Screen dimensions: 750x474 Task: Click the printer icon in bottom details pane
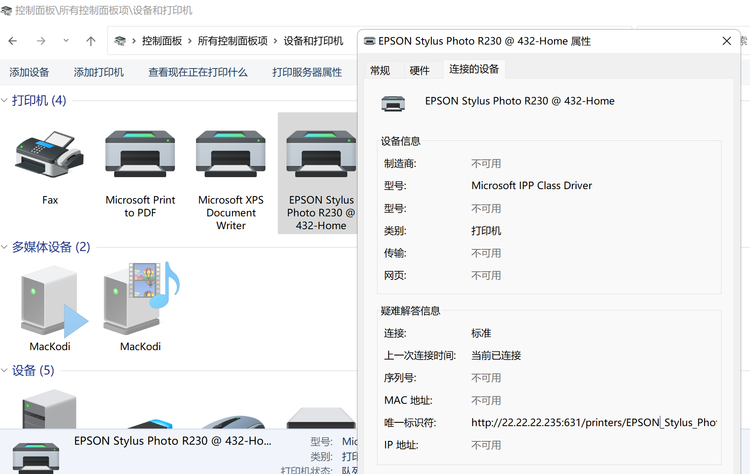pos(36,457)
